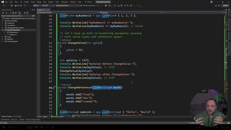Toggle the Solution Explorer auto-hide pin

pos(32,10)
